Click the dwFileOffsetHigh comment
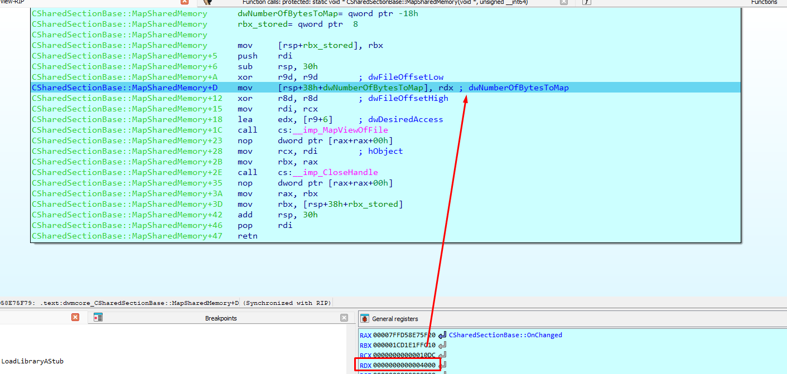787x374 pixels. pyautogui.click(x=403, y=98)
